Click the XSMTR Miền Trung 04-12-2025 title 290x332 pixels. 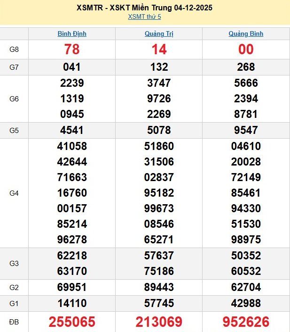(145, 8)
